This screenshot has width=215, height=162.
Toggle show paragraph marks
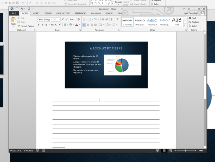(x=117, y=19)
